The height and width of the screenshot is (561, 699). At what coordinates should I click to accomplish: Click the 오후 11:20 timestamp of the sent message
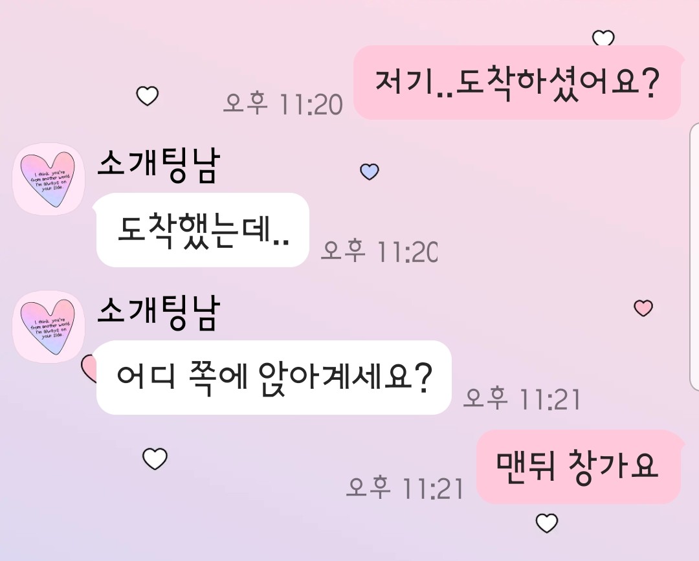pos(283,104)
